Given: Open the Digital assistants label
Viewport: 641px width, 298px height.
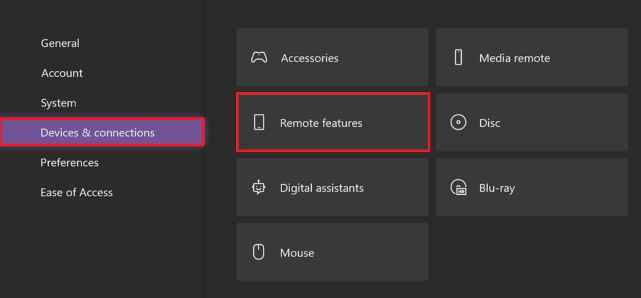Looking at the screenshot, I should coord(322,188).
